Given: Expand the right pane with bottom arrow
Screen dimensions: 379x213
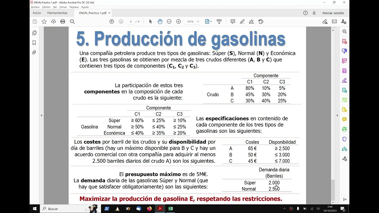Looking at the screenshot, I should [345, 199].
